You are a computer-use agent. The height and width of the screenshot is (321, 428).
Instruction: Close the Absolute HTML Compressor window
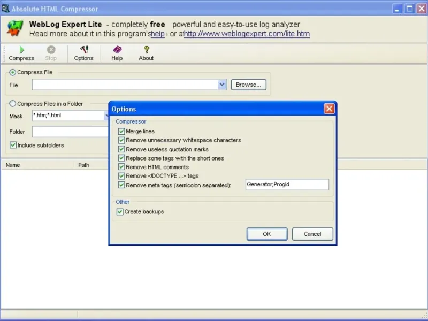pyautogui.click(x=422, y=9)
